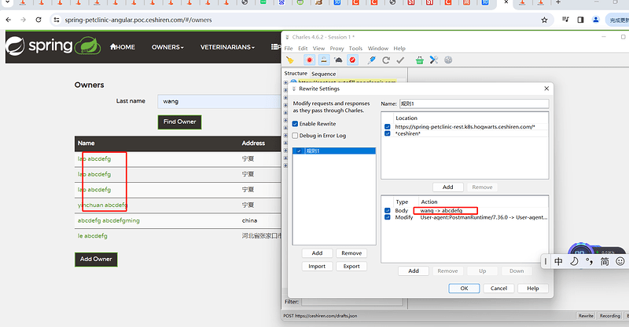Toggle checkbox for spring-petclinic-rest location
The height and width of the screenshot is (327, 629).
click(388, 126)
